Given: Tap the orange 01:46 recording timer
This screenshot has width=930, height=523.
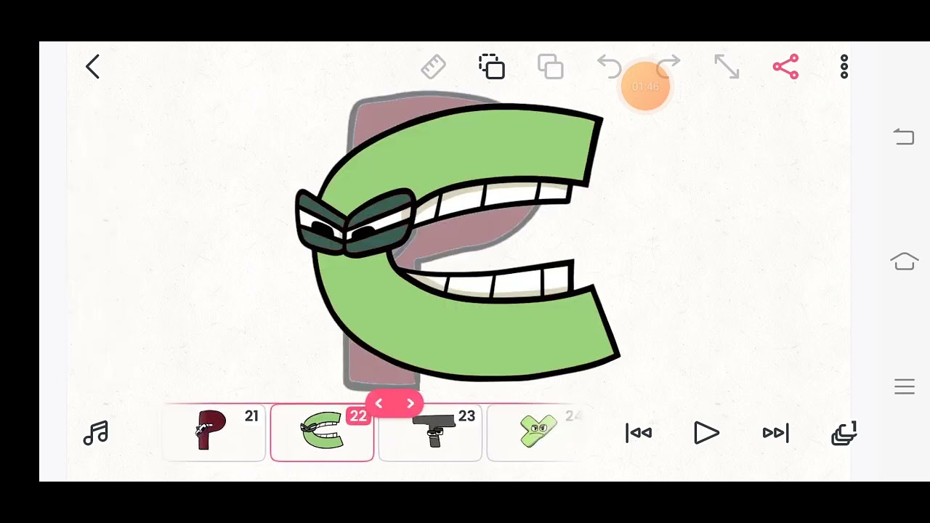Looking at the screenshot, I should click(645, 86).
